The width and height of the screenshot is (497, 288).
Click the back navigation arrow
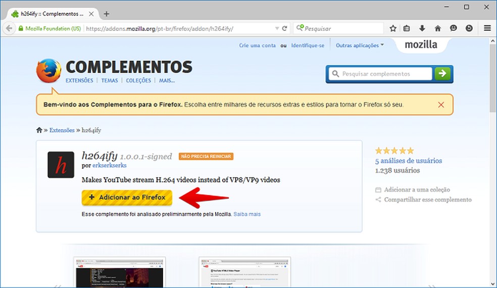[x=9, y=28]
